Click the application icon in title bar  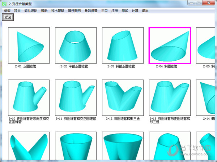pos(4,4)
